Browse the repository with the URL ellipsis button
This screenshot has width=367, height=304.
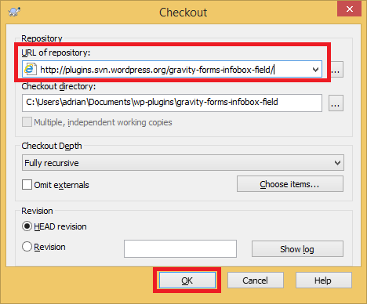tap(336, 70)
